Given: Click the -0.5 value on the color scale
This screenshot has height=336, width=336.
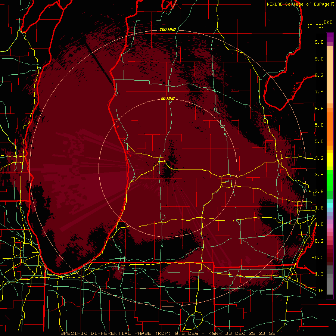Looking at the screenshot, I should [x=318, y=258].
